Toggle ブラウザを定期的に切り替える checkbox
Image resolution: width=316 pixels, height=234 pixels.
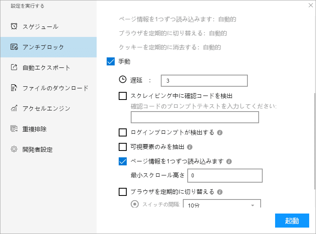[123, 192]
